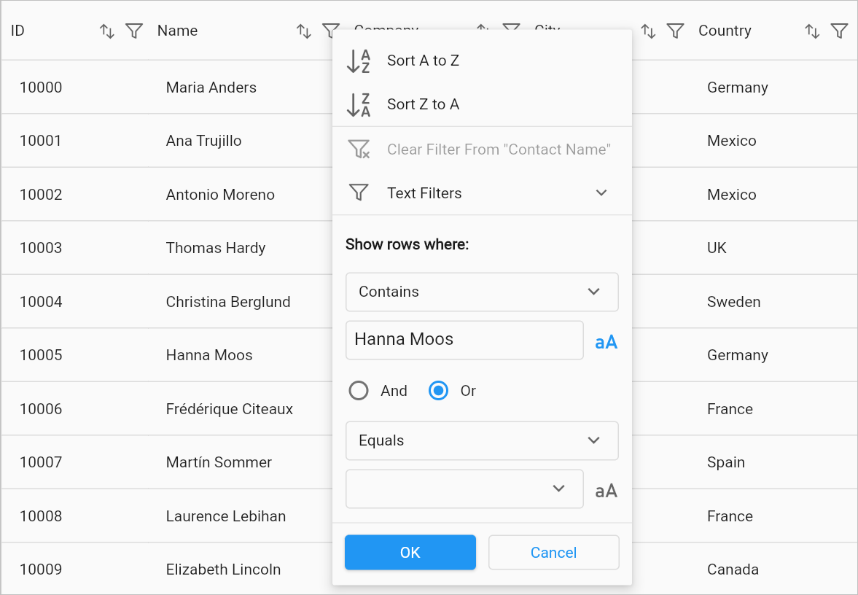Cancel the filter dialog
Image resolution: width=858 pixels, height=595 pixels.
(x=554, y=552)
